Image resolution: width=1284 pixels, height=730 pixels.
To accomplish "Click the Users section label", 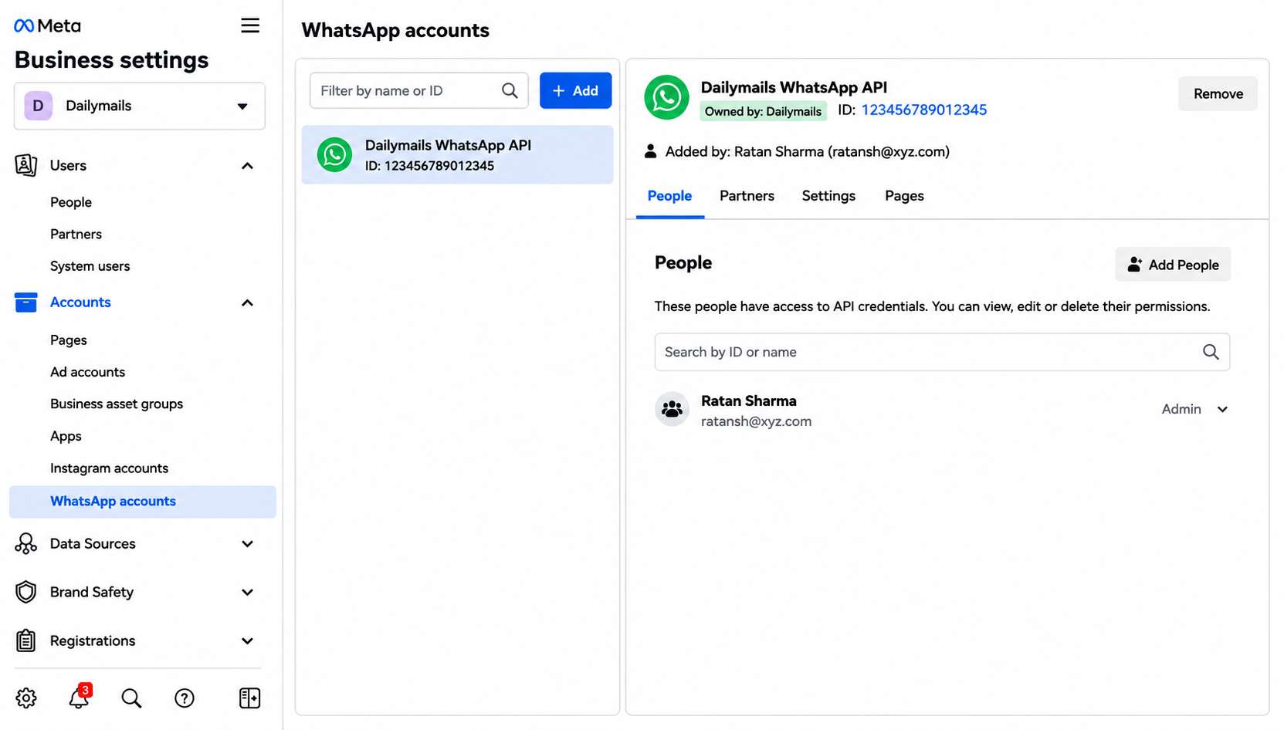I will pyautogui.click(x=68, y=165).
